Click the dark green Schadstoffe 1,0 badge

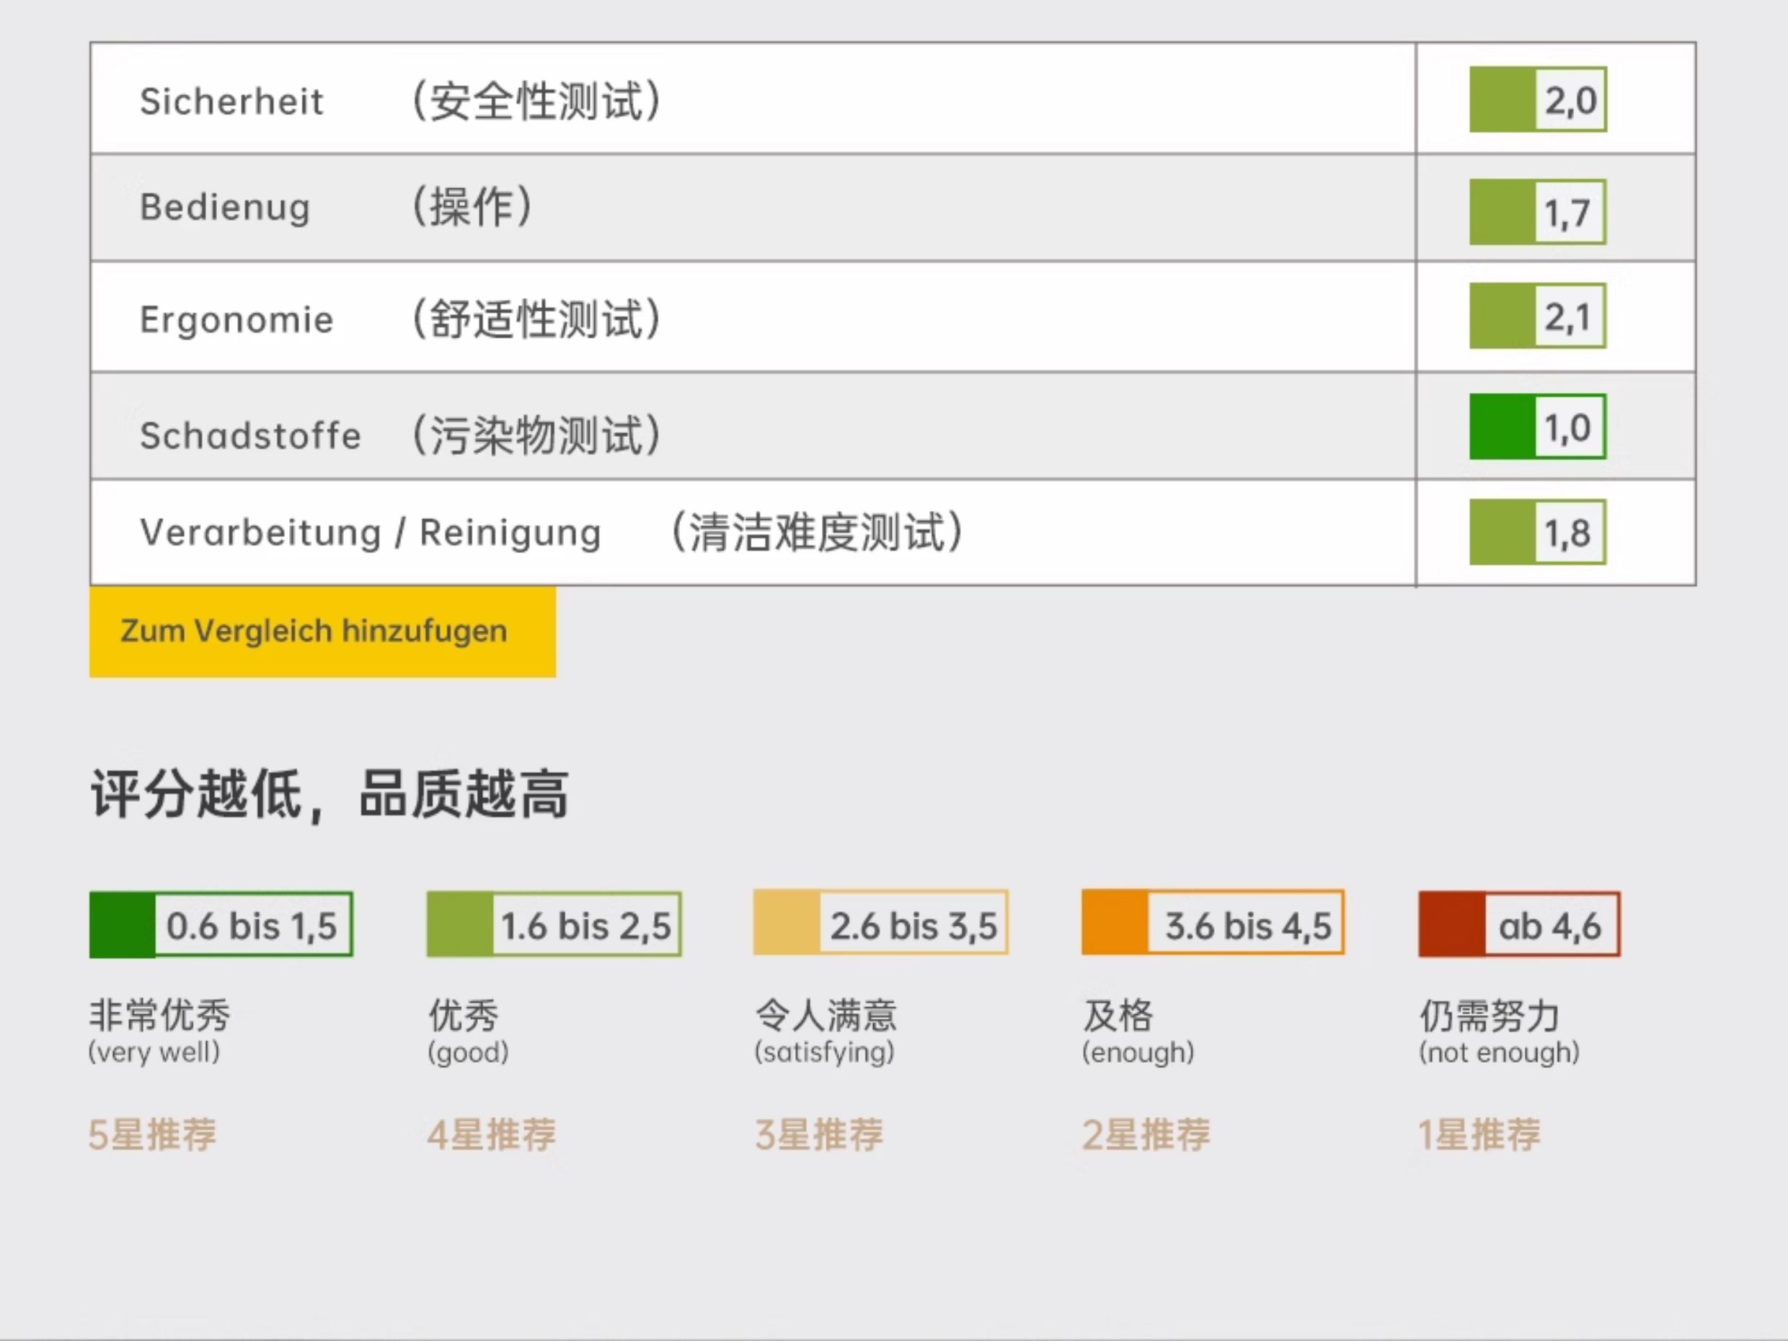point(1537,427)
